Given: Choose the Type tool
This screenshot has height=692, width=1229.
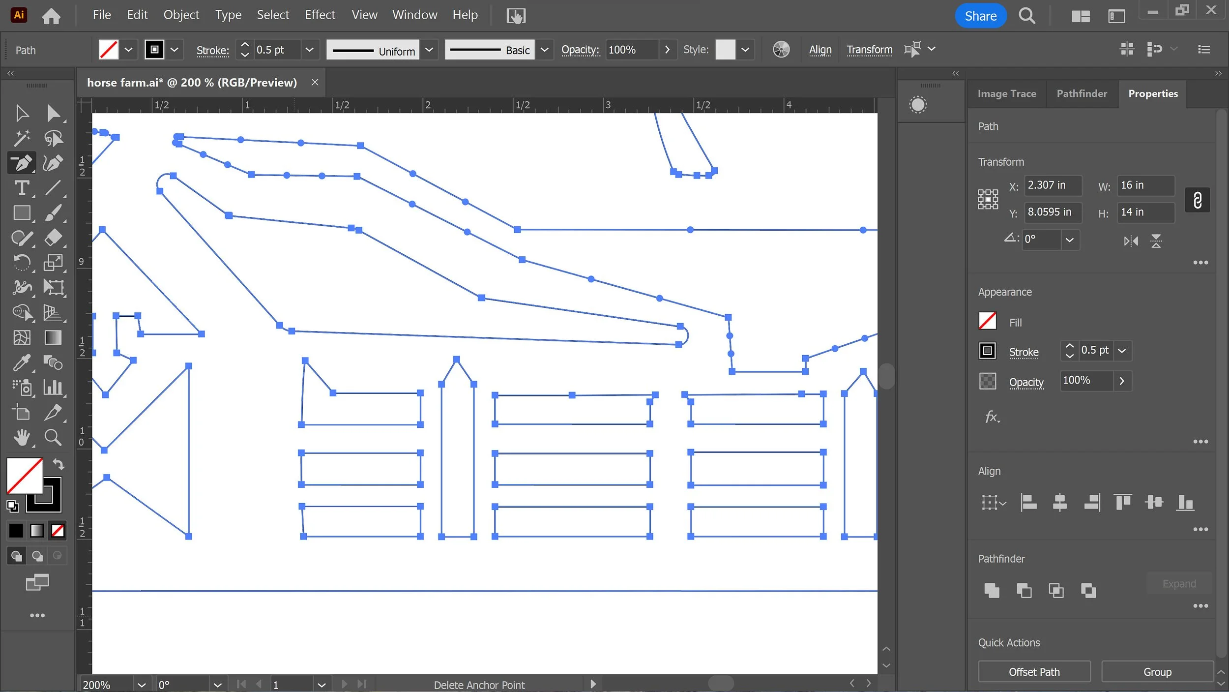Looking at the screenshot, I should 22,188.
